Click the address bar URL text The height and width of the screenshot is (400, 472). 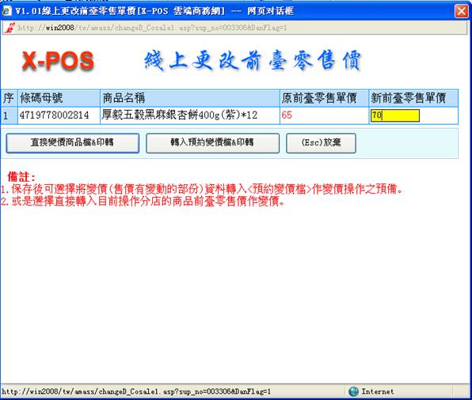coord(152,28)
